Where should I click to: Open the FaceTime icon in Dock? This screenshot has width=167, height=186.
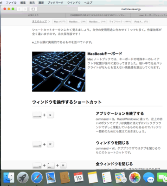tap(162, 178)
